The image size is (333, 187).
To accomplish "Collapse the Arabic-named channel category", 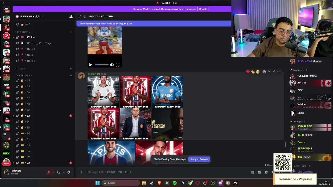I will click(20, 69).
